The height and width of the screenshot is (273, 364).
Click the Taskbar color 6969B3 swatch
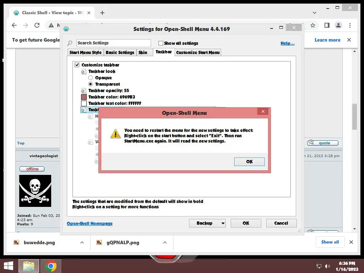click(84, 97)
